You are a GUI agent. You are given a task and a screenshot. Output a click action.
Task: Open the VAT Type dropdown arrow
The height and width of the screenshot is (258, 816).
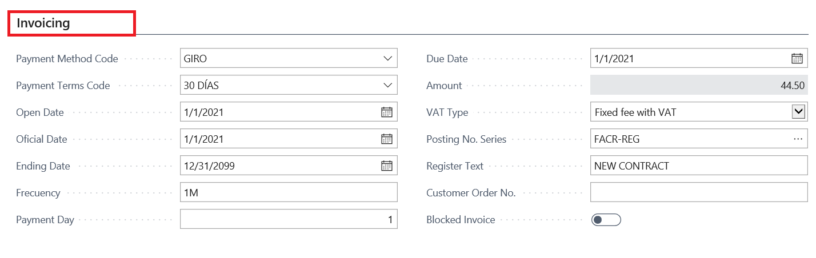click(x=798, y=112)
